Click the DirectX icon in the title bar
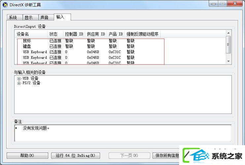This screenshot has height=165, width=245. (x=5, y=5)
